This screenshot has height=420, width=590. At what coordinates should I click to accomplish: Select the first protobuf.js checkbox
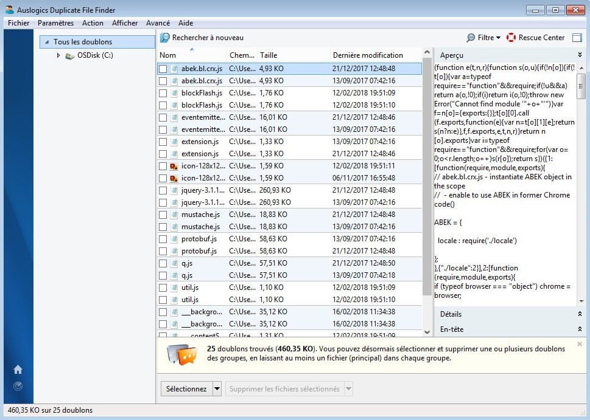coord(163,239)
